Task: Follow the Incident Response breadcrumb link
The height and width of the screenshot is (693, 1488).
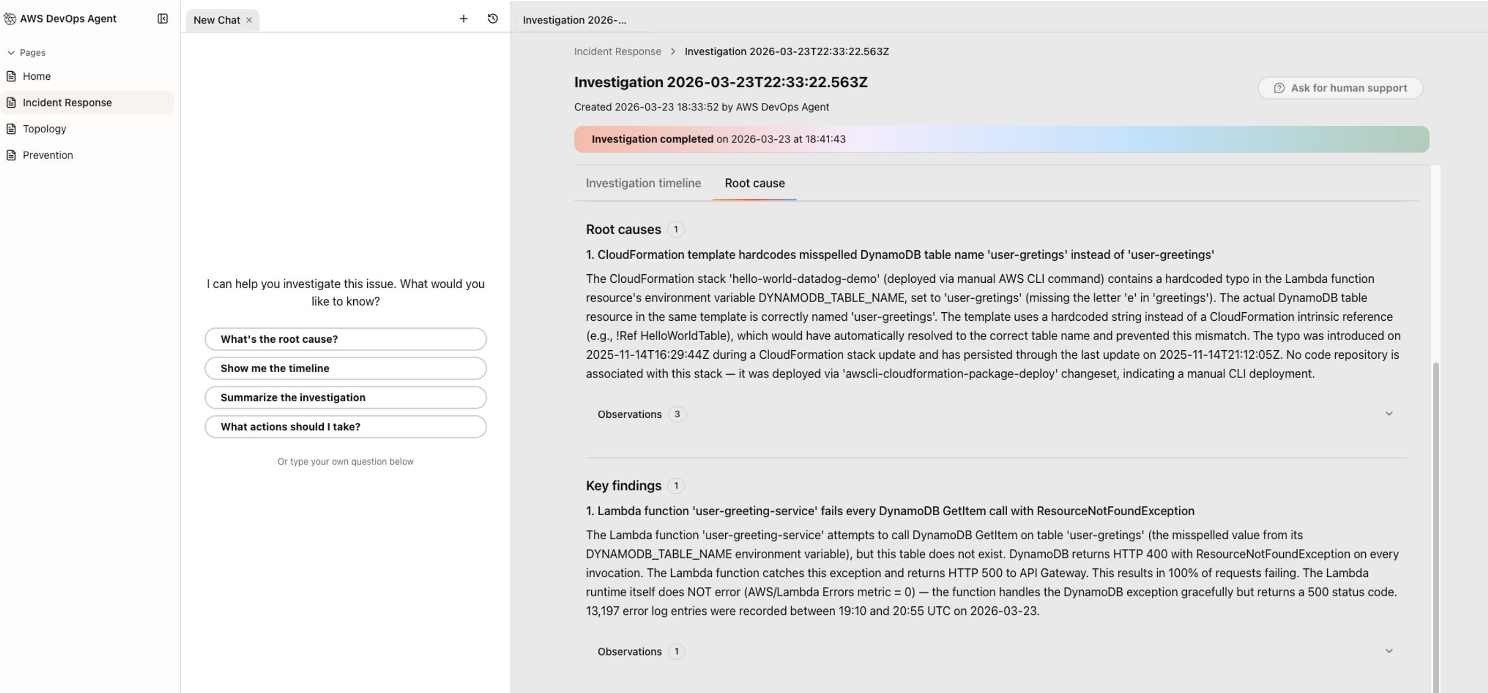Action: click(617, 51)
